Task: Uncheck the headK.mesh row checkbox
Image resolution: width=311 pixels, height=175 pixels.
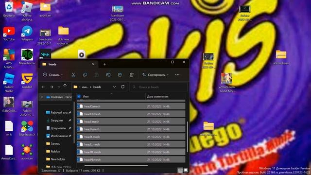Action: coord(78,137)
